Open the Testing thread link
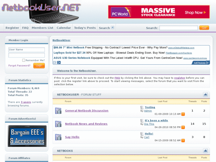 click(x=150, y=107)
